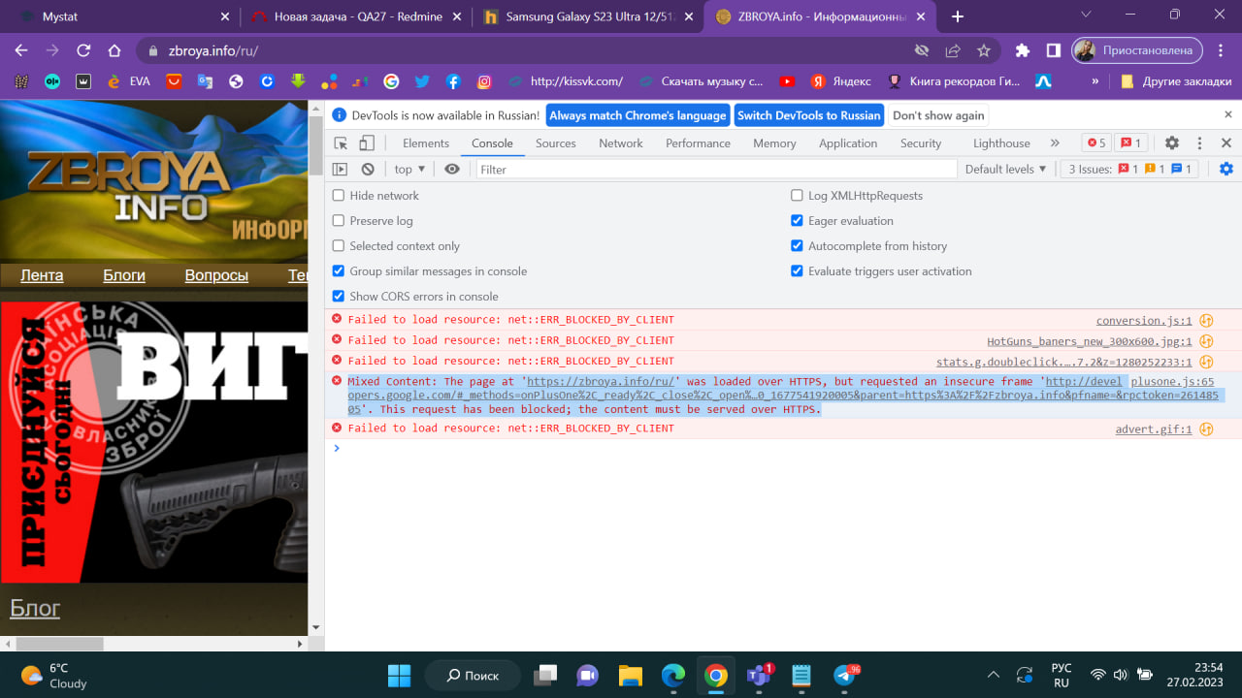Uncheck Eager evaluation option

(x=798, y=221)
